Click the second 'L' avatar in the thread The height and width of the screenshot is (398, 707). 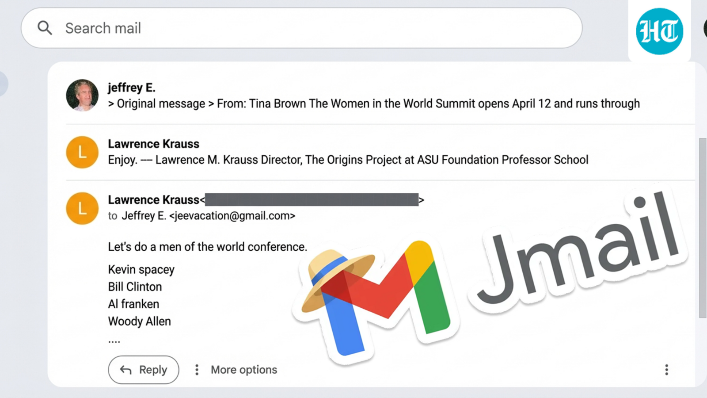(82, 208)
